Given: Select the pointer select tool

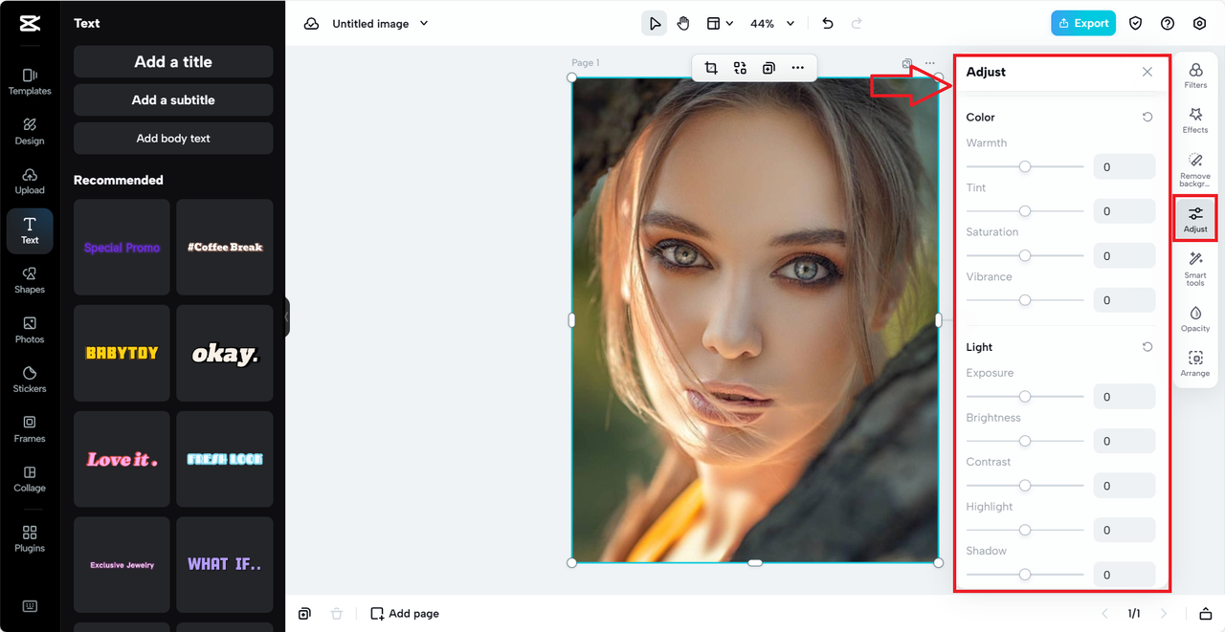Looking at the screenshot, I should 655,24.
